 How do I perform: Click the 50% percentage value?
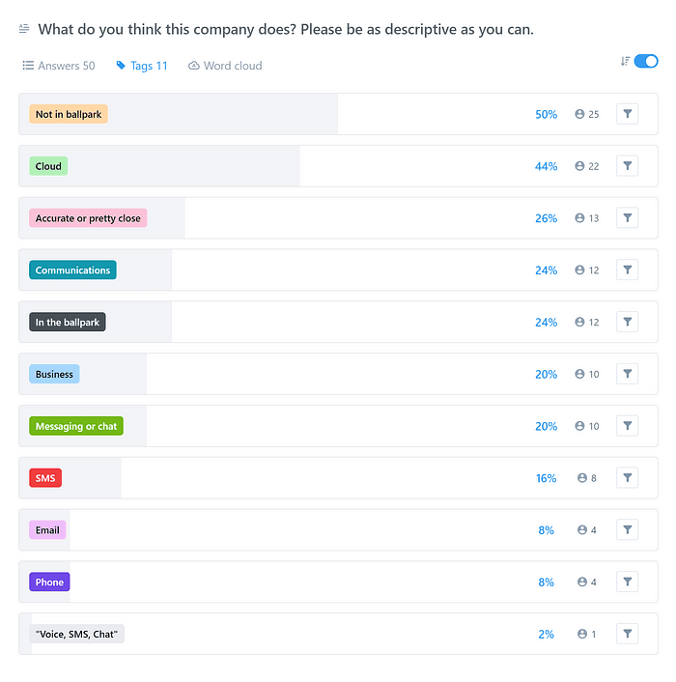546,114
